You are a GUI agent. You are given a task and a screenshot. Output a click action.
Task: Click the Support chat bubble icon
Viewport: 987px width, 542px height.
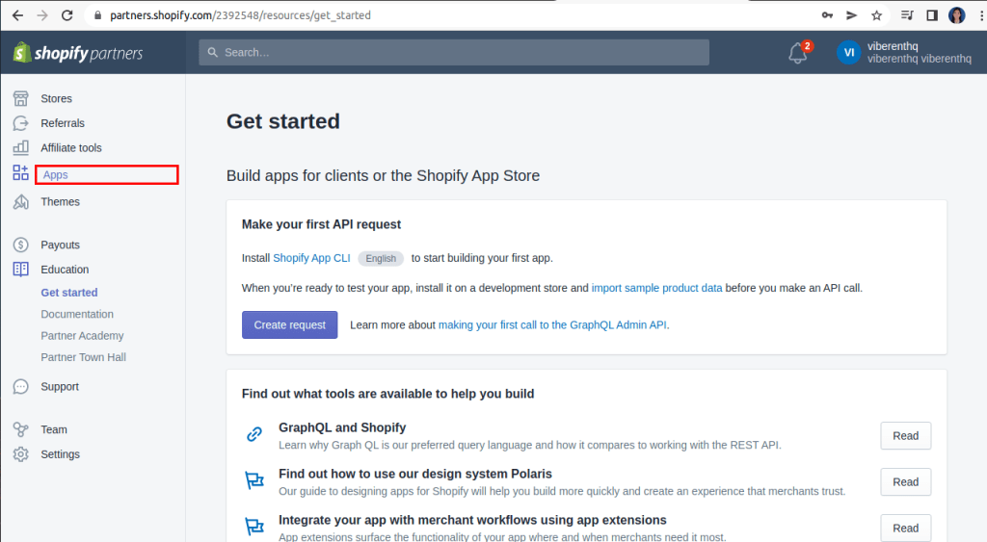coord(20,387)
